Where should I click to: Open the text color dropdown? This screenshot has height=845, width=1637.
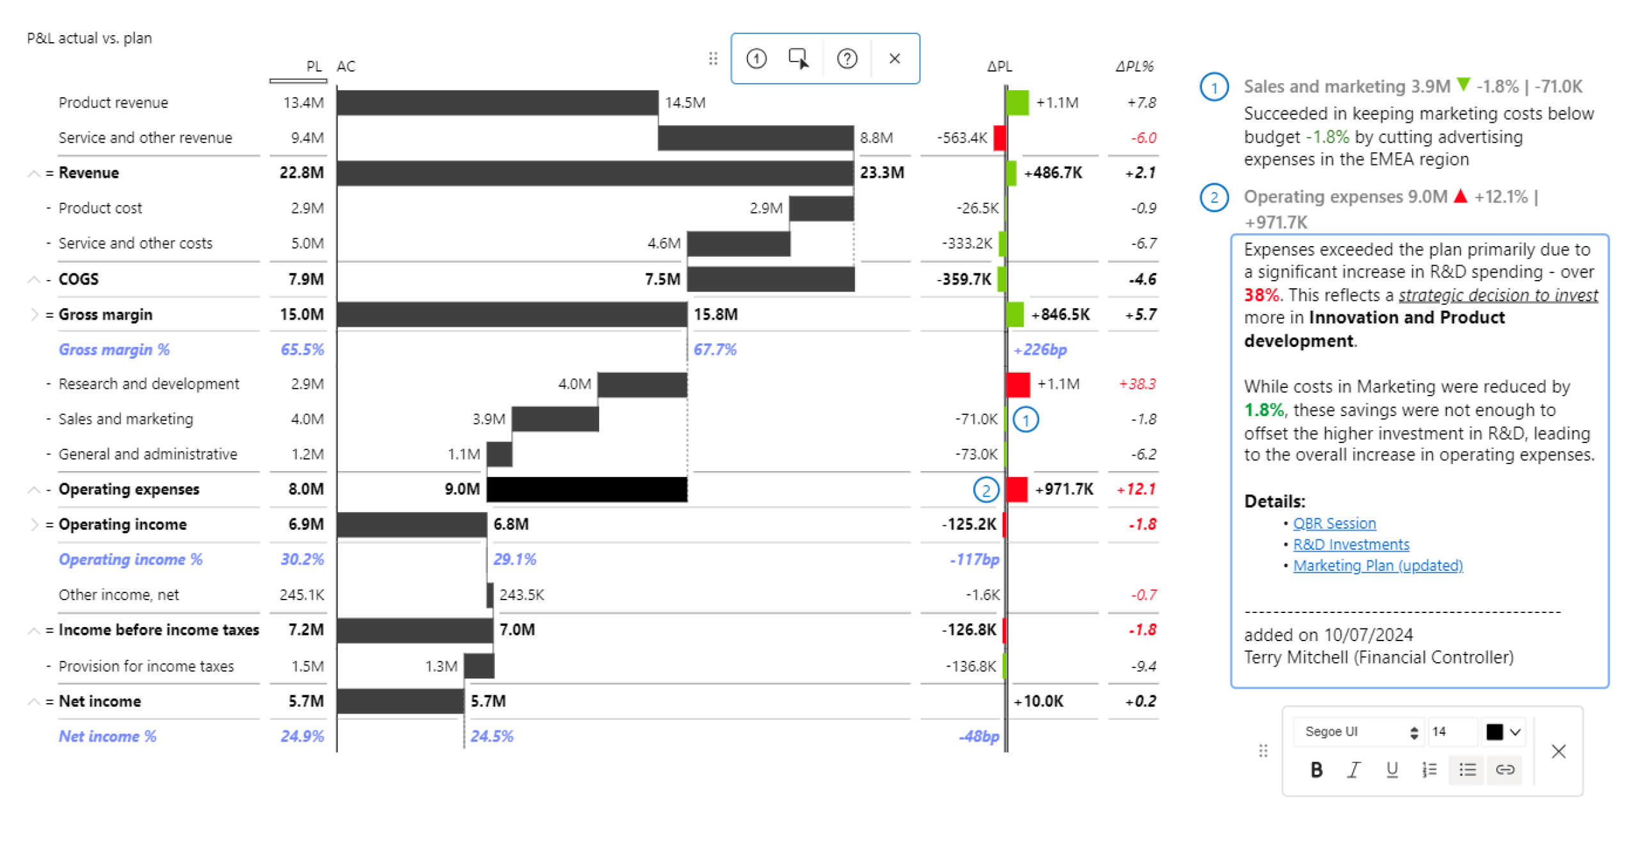click(x=1503, y=732)
